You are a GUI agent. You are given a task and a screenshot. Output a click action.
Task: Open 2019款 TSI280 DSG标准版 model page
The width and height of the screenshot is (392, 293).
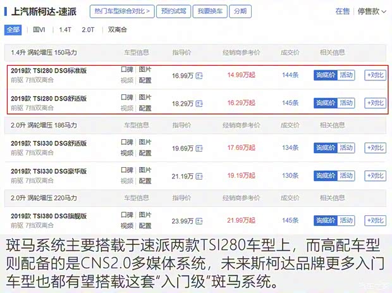[x=49, y=70]
